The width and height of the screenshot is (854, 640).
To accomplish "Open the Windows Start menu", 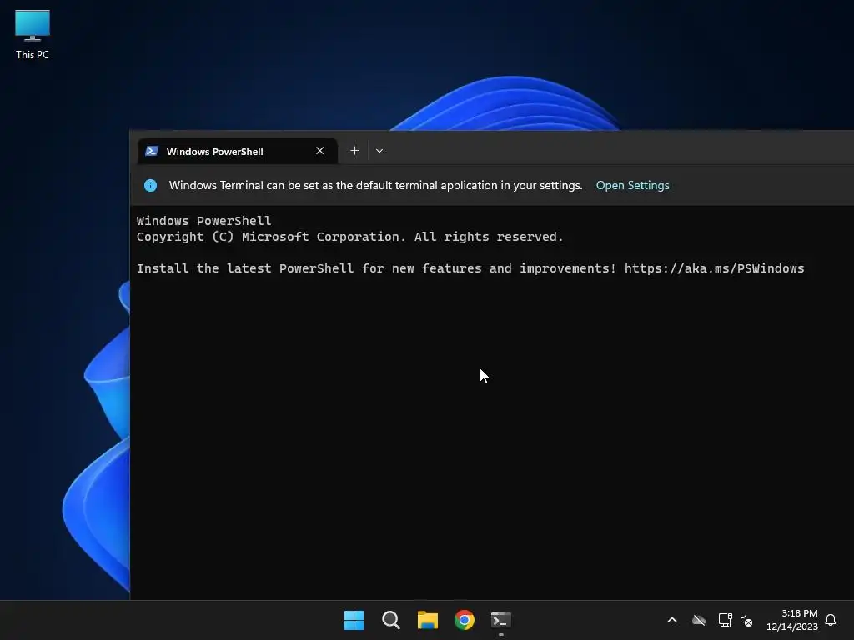I will 354,620.
